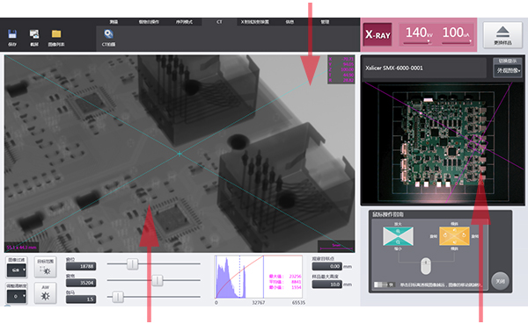Open the image filter dropdown
The image size is (528, 324).
click(x=17, y=270)
